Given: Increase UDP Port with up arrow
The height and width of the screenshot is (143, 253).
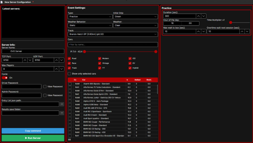Looking at the screenshot, I should [x=56, y=60].
